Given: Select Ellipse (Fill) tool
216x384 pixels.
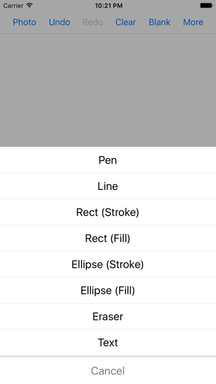Looking at the screenshot, I should point(108,290).
